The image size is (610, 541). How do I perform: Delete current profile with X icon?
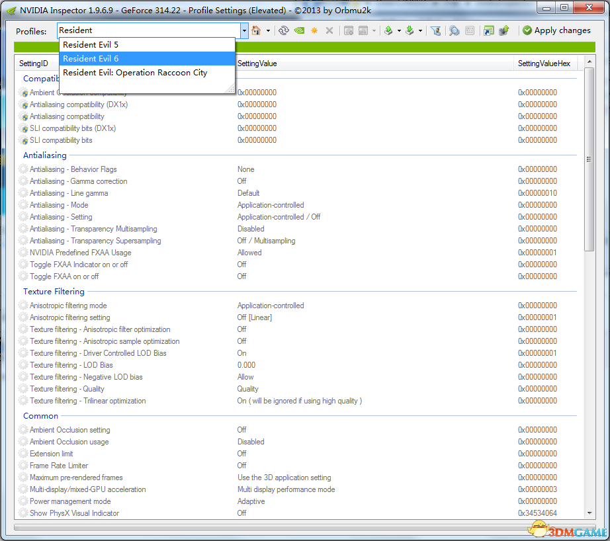(x=329, y=30)
